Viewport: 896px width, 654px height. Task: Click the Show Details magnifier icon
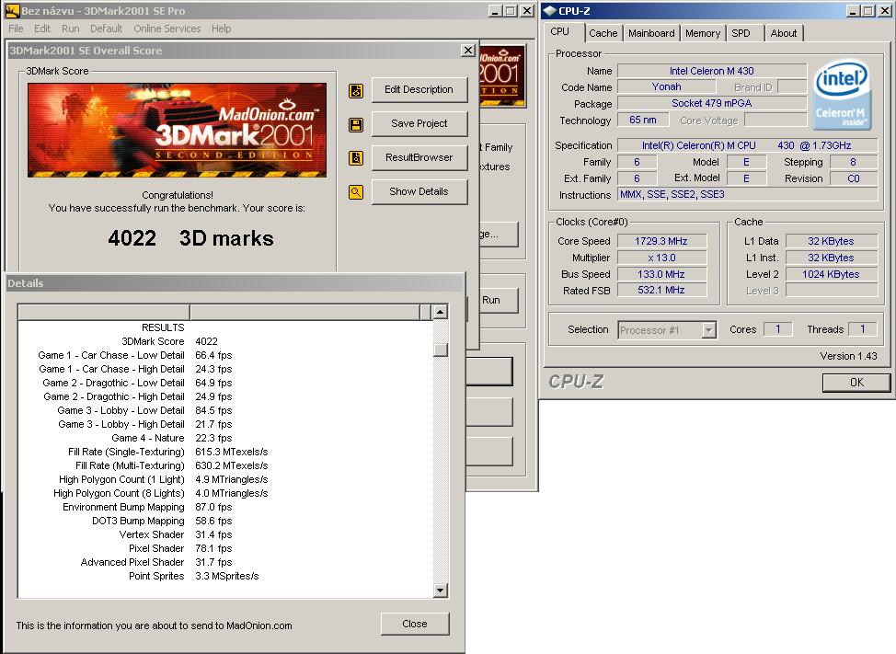(x=356, y=192)
